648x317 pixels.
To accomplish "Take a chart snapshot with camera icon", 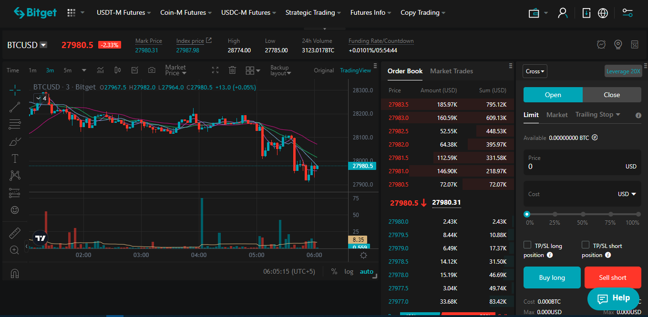I will pyautogui.click(x=152, y=70).
